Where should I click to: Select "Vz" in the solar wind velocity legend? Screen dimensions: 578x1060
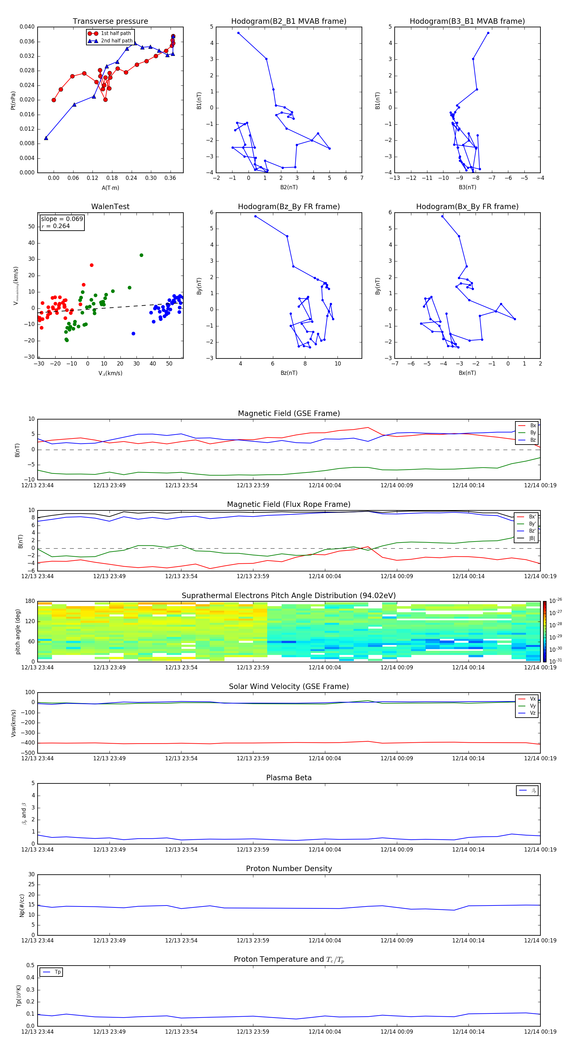(x=527, y=713)
